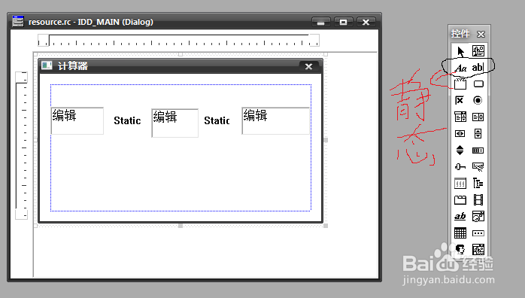Select the first Static label
Image resolution: width=525 pixels, height=298 pixels.
[127, 120]
